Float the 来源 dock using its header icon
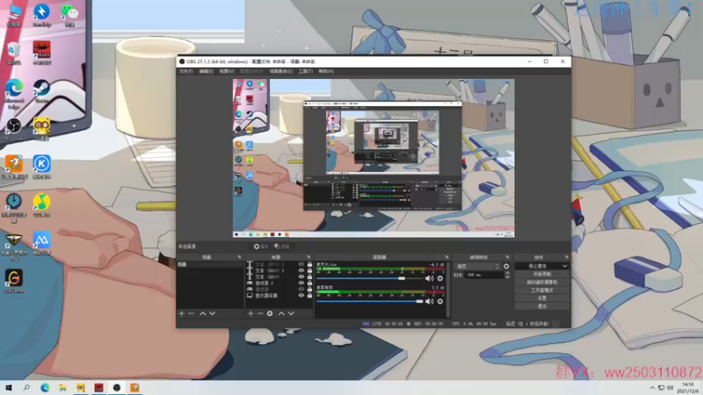This screenshot has height=395, width=703. 308,257
